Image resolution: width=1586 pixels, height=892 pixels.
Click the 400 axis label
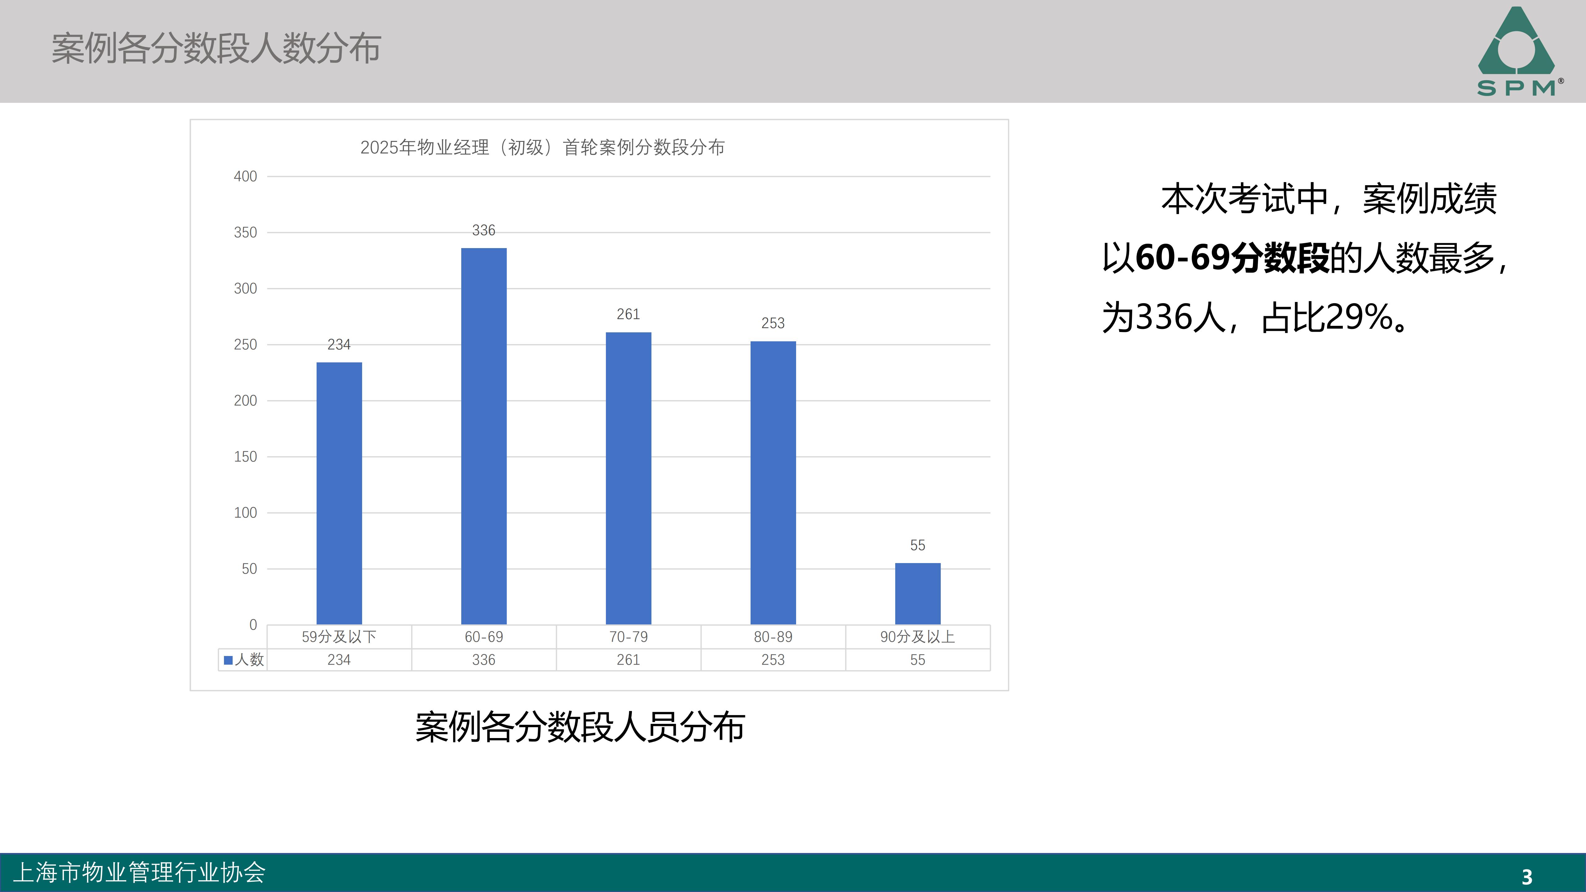click(245, 177)
